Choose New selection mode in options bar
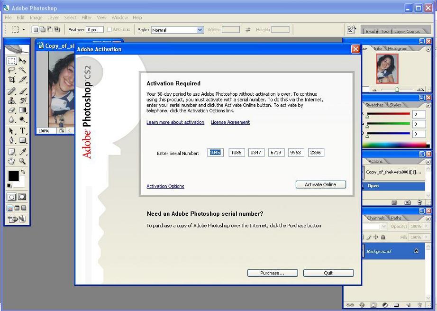The height and width of the screenshot is (311, 437). coord(36,29)
